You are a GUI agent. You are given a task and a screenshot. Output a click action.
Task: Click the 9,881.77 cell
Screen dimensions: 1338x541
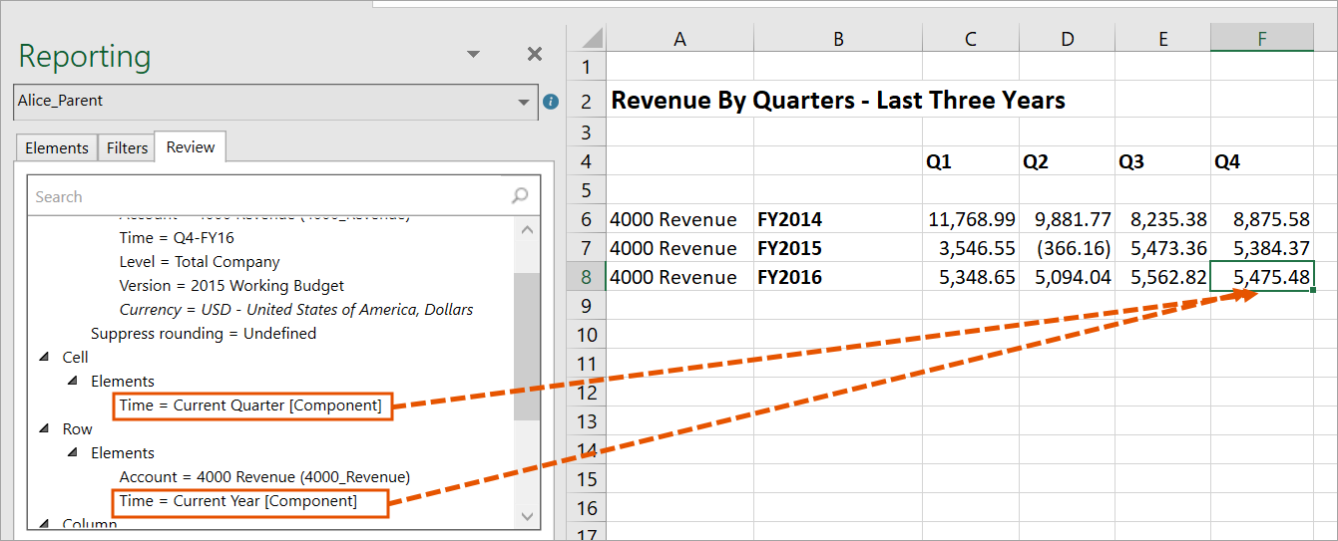click(x=1067, y=219)
